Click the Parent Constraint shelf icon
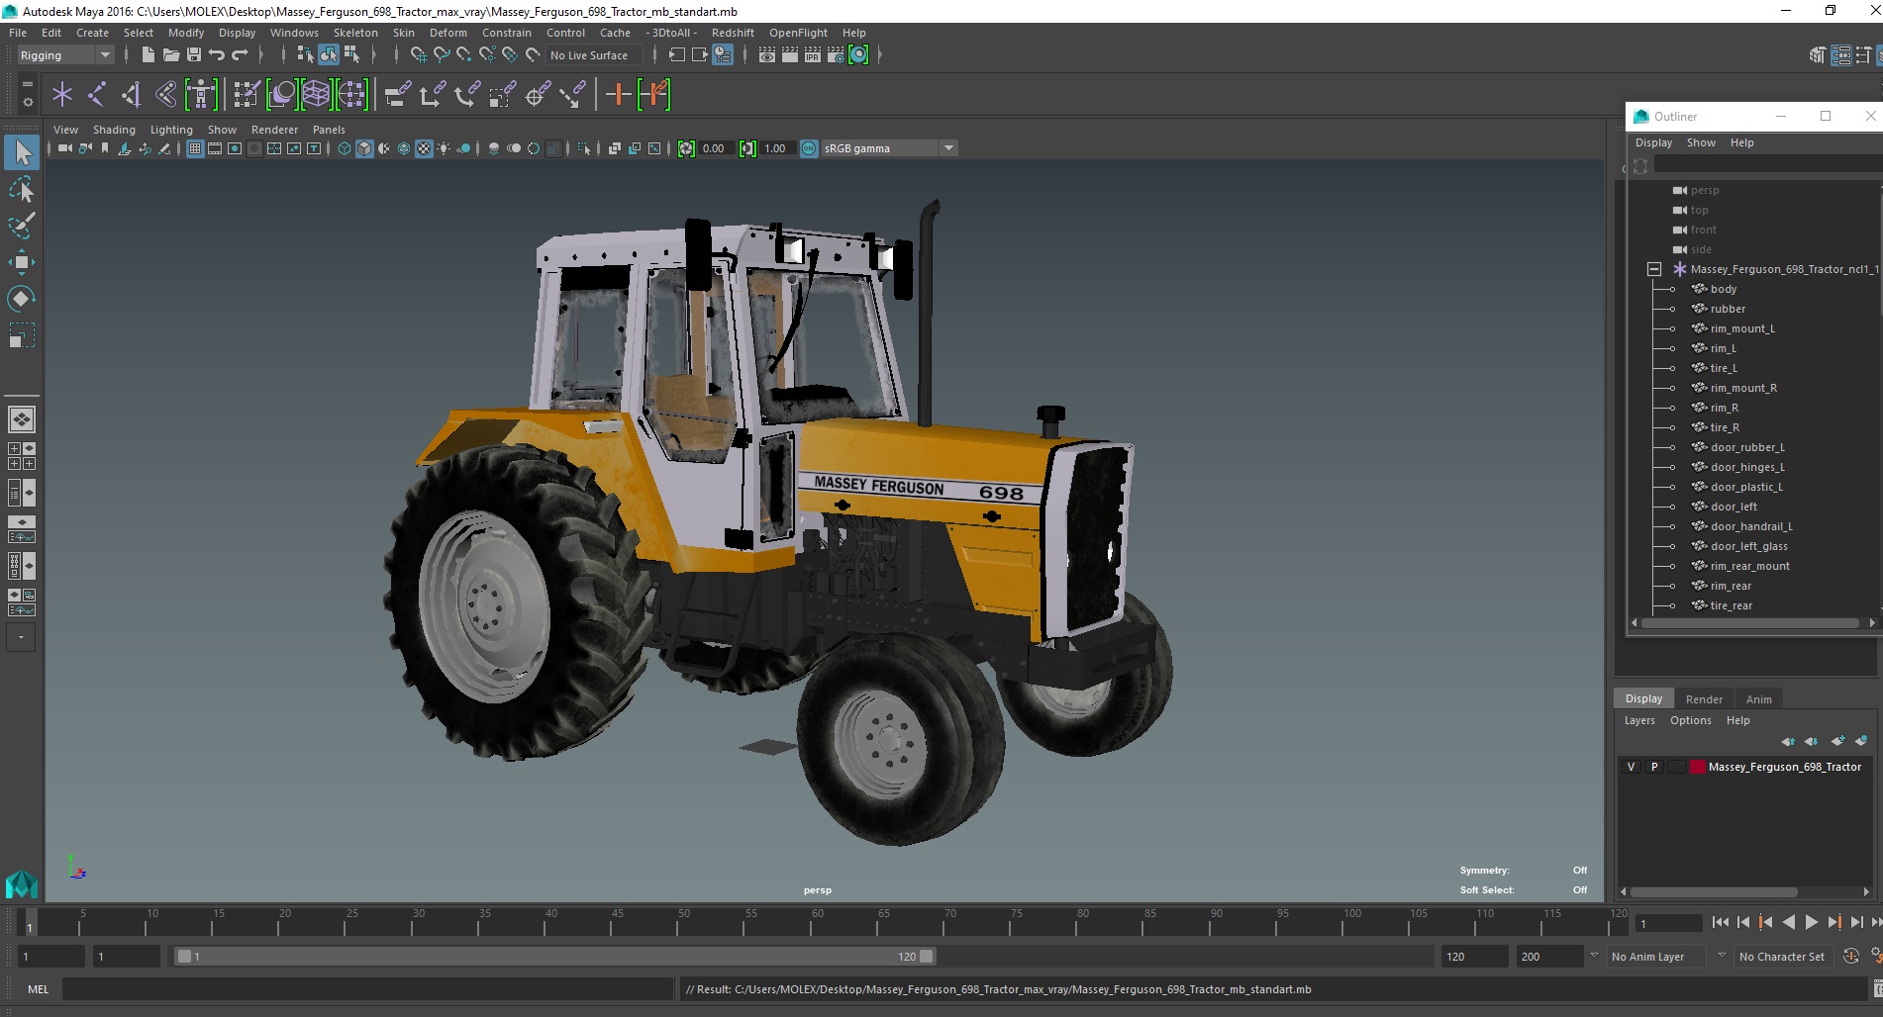Image resolution: width=1883 pixels, height=1017 pixels. tap(398, 95)
